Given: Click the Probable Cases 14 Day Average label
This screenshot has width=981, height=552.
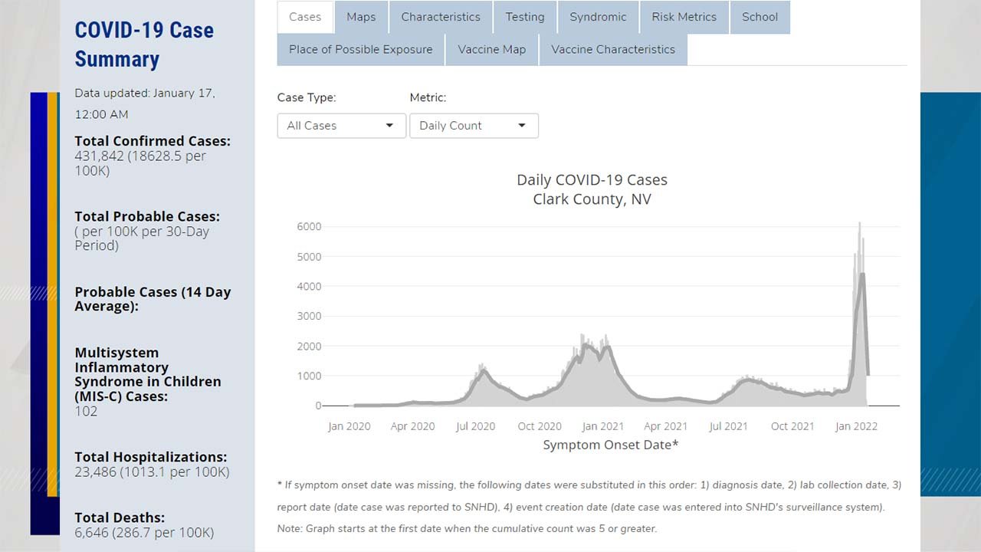Looking at the screenshot, I should (153, 299).
